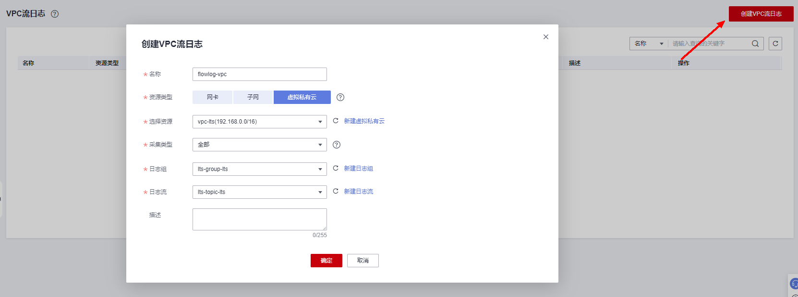The image size is (798, 297).
Task: Open the lts-group-lts log group dropdown
Action: point(259,169)
